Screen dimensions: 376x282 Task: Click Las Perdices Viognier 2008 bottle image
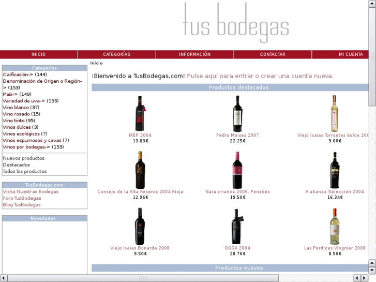pos(335,226)
